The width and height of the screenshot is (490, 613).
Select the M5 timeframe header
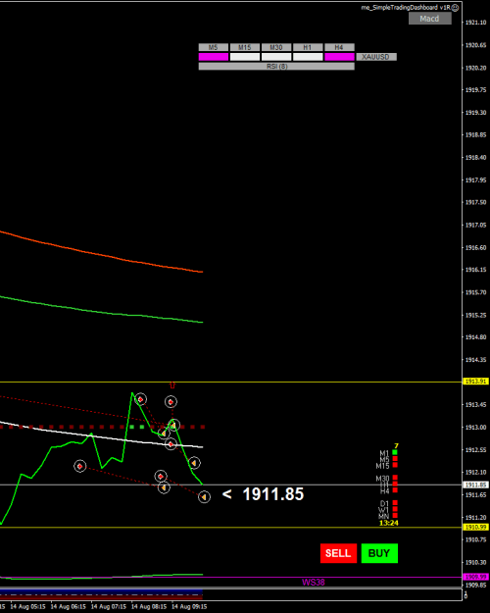pos(214,47)
